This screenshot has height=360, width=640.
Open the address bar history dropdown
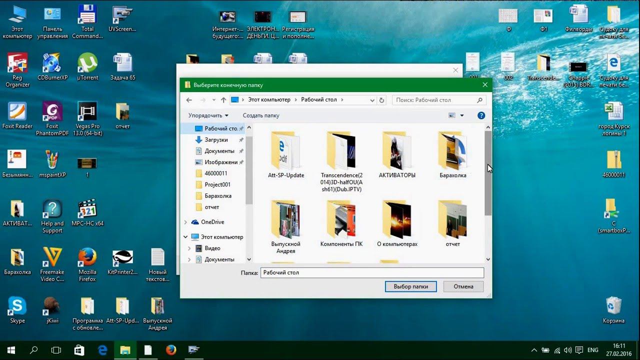pos(372,100)
